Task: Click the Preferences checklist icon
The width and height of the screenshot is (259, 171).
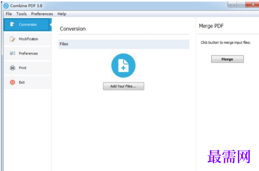Action: [12, 53]
